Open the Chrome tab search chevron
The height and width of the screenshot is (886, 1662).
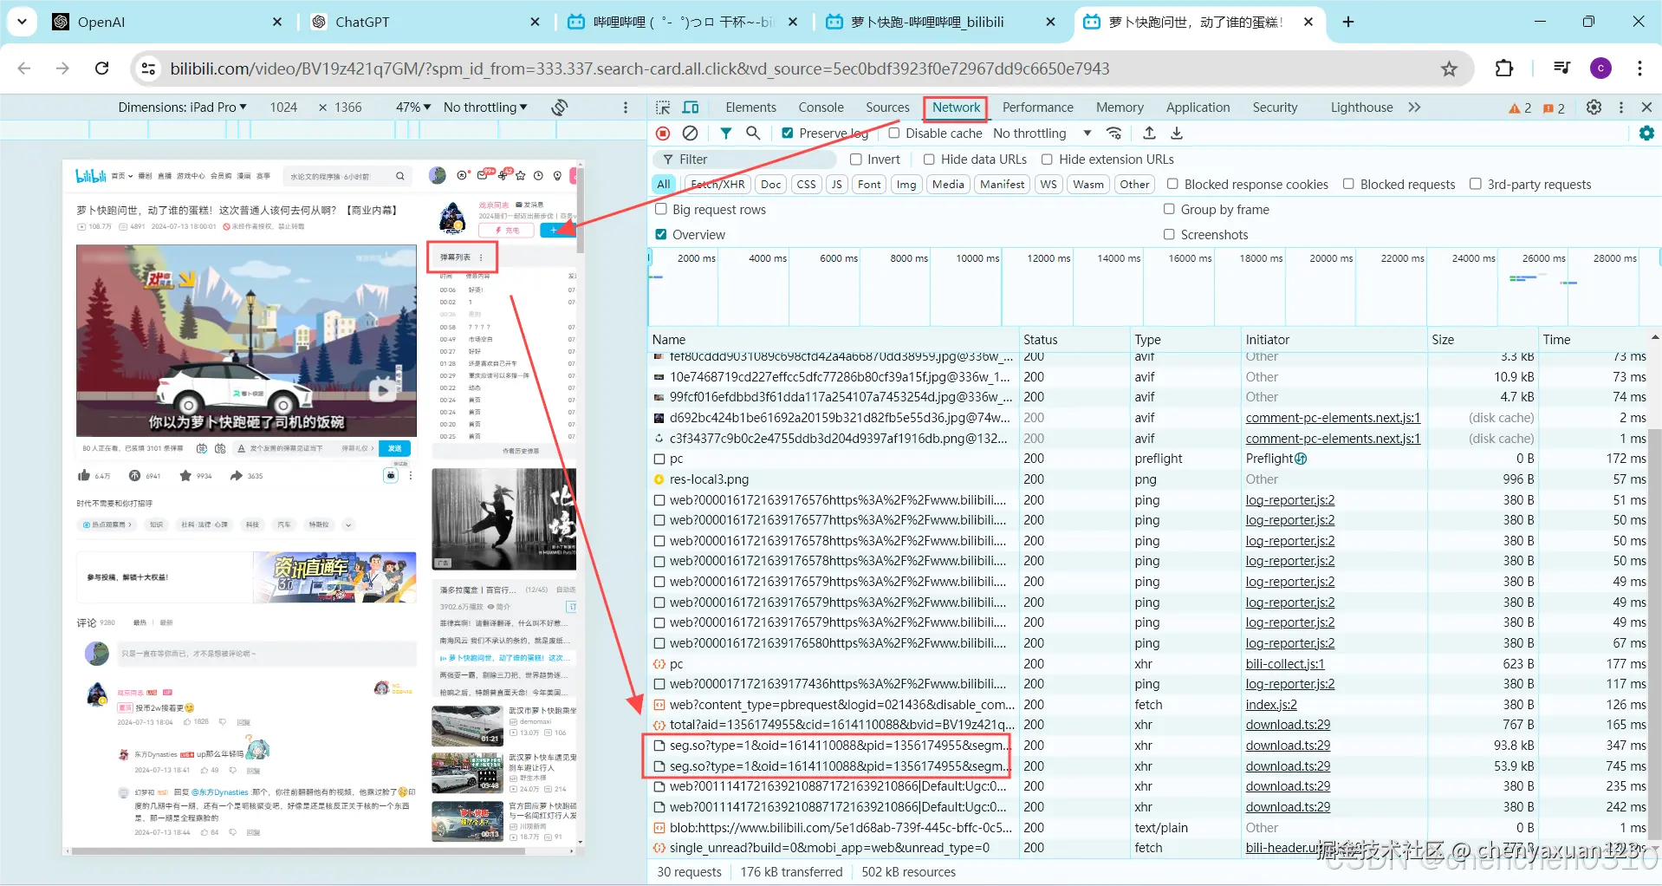[22, 22]
